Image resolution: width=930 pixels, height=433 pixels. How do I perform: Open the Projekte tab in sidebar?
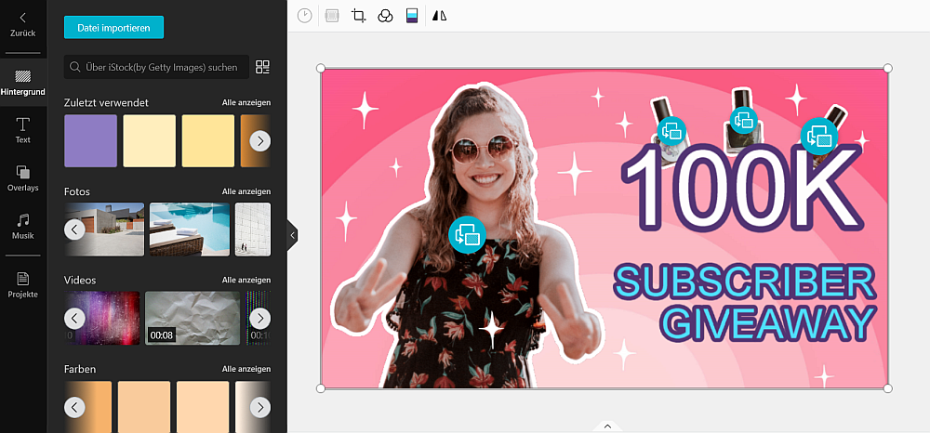pos(23,285)
